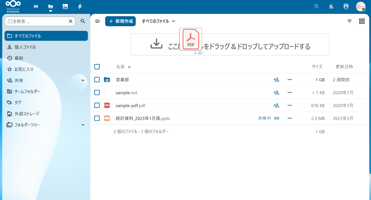Click the search magnifier beside sidebar search box
The width and height of the screenshot is (371, 200).
83,21
